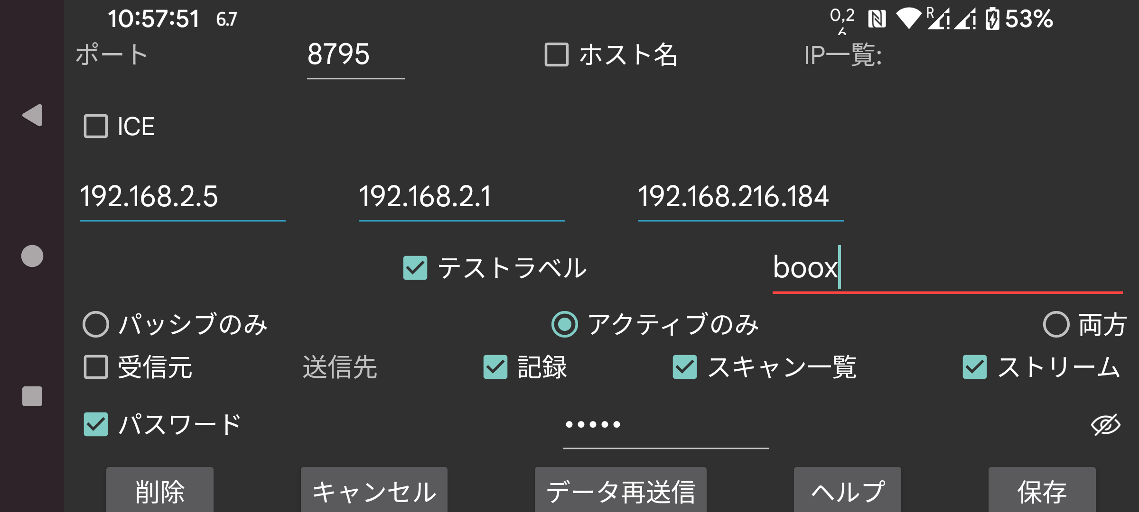Image resolution: width=1139 pixels, height=512 pixels.
Task: Turn off the パスワード checkbox
Action: pos(95,423)
